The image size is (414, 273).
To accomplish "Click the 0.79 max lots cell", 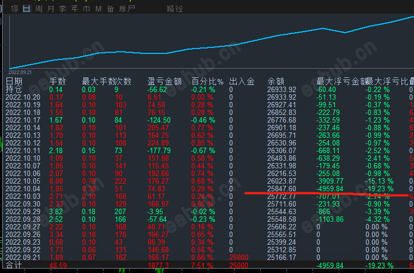I will click(89, 181).
